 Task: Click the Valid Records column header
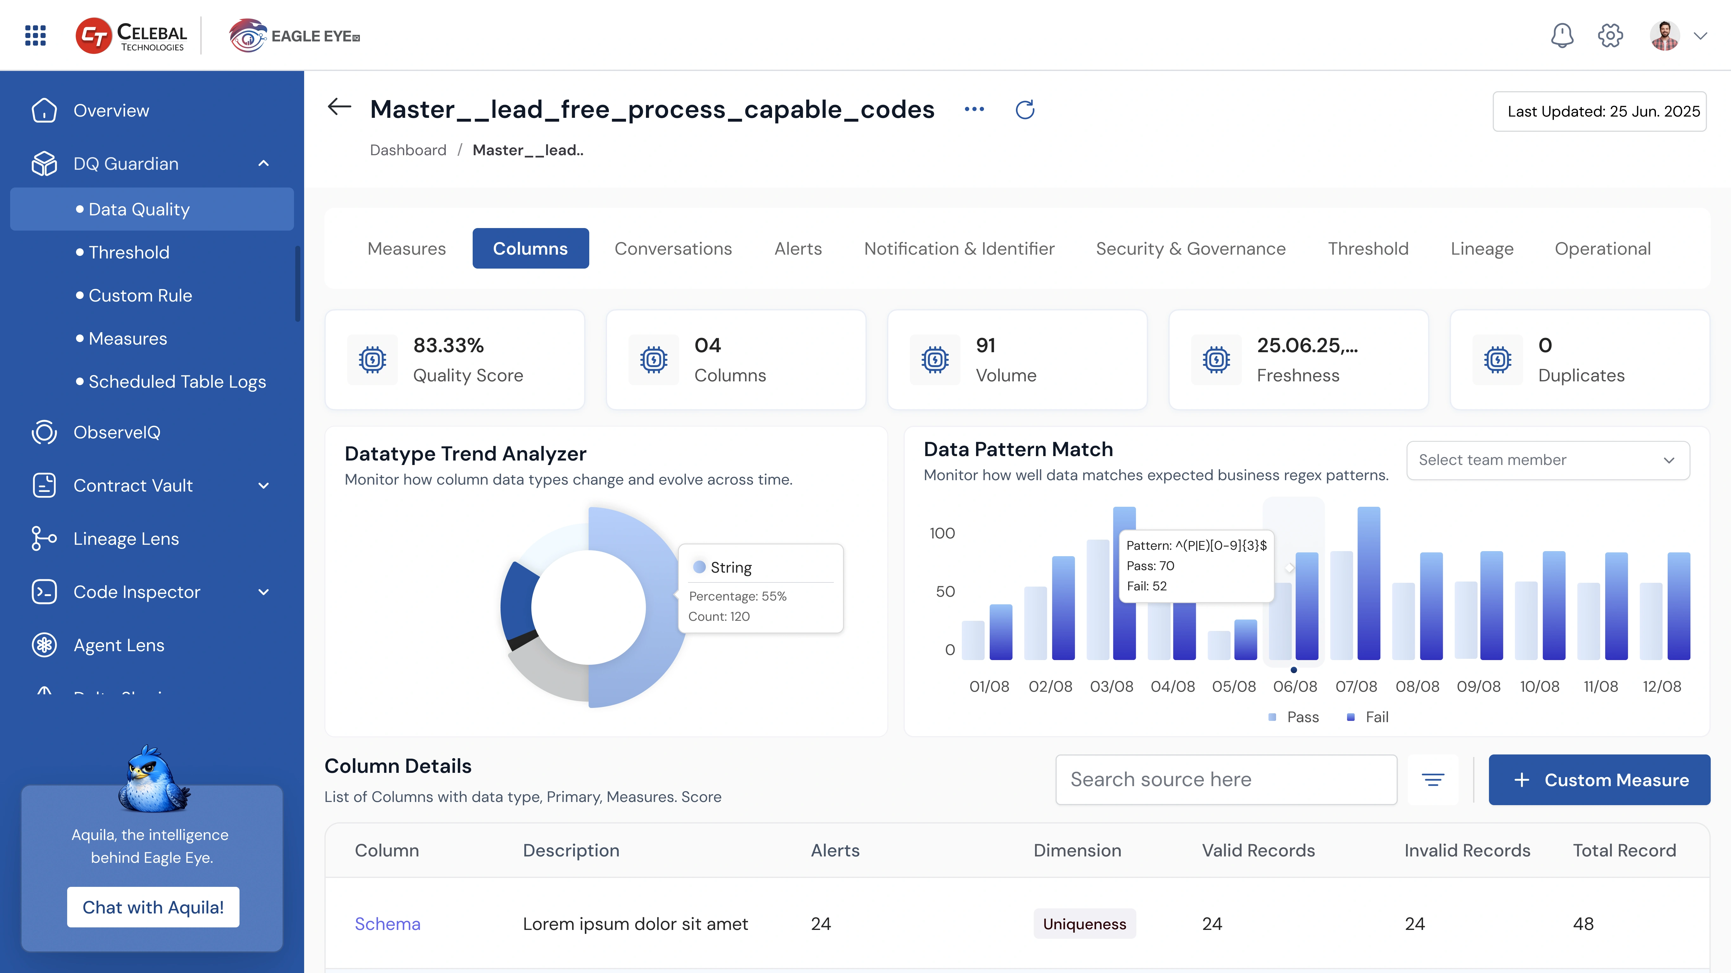[x=1258, y=850]
